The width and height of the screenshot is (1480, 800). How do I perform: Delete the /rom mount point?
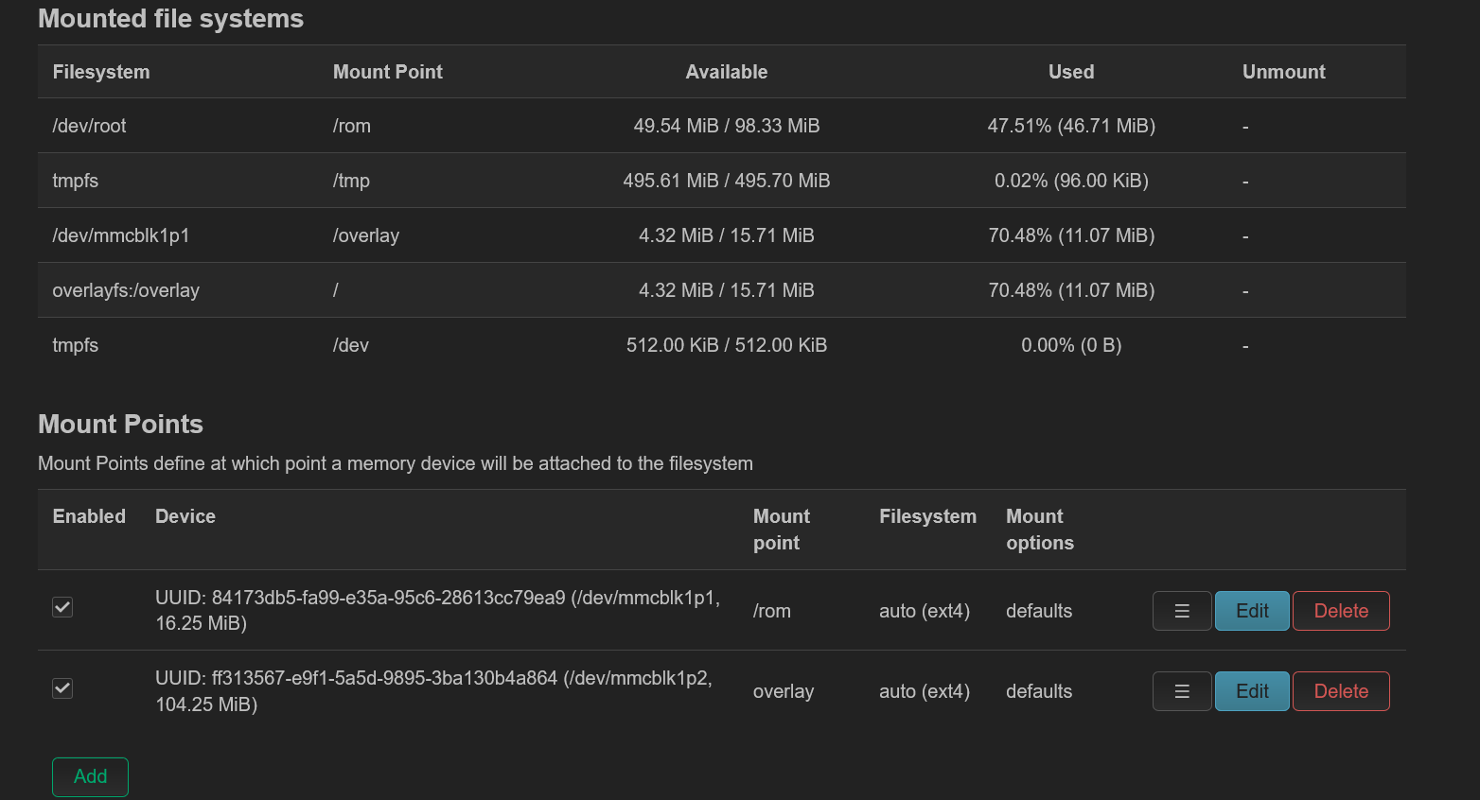coord(1340,611)
